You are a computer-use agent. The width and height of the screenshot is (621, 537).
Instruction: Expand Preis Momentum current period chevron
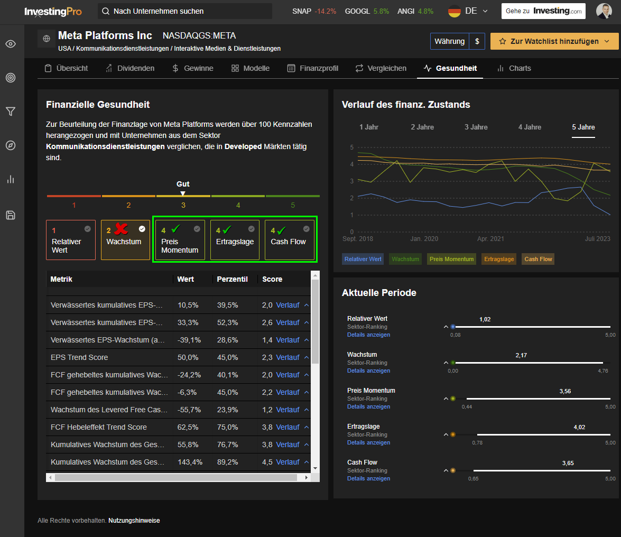[446, 399]
